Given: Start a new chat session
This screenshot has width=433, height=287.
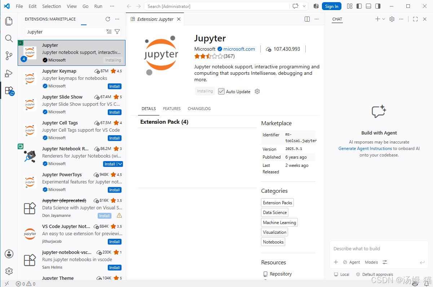Looking at the screenshot, I should tap(377, 19).
